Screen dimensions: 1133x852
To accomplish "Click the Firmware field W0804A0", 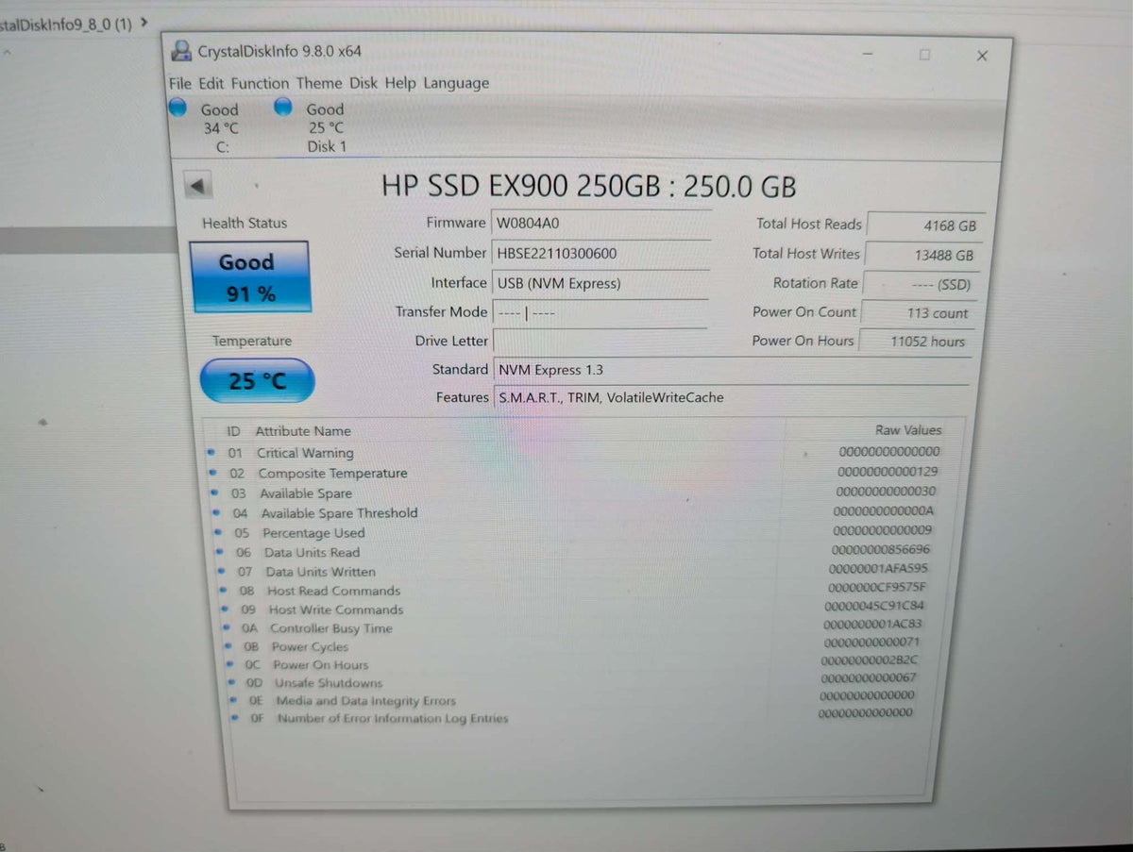I will click(x=600, y=224).
